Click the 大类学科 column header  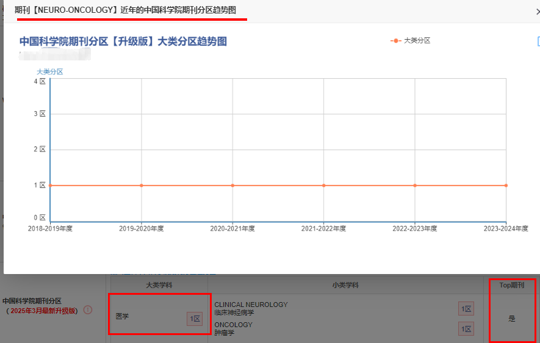[x=158, y=285]
